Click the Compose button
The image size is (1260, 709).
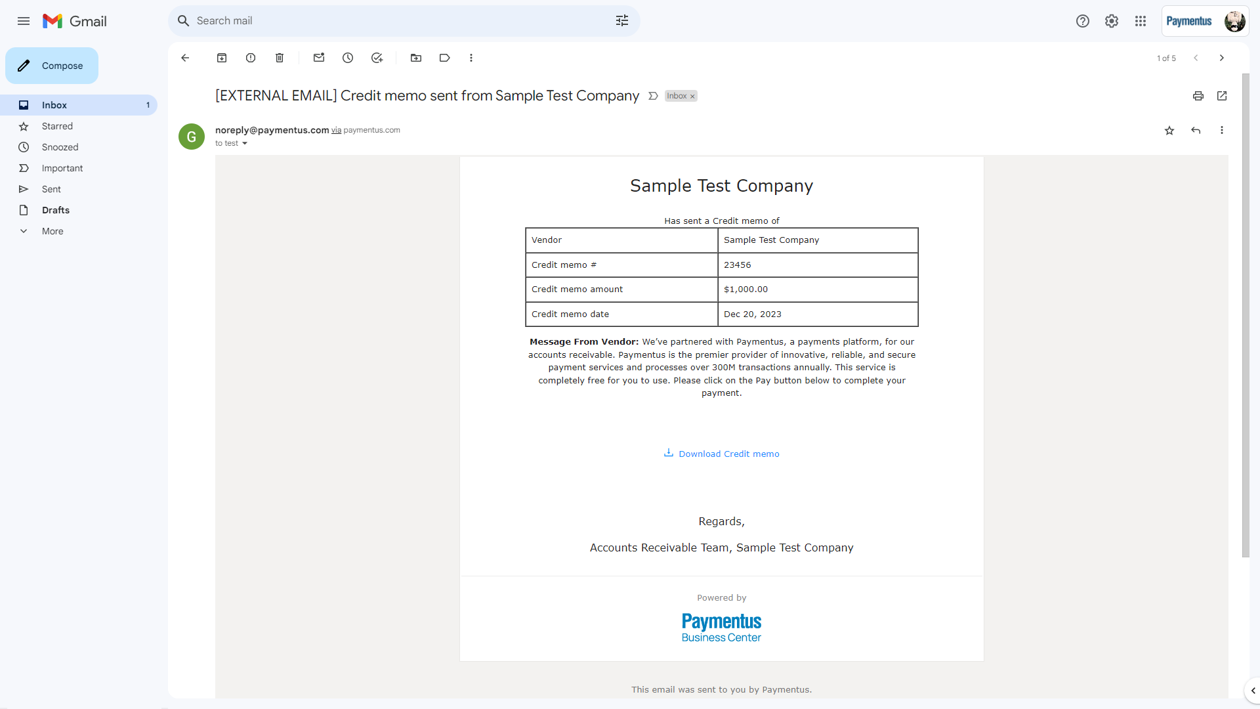tap(52, 66)
